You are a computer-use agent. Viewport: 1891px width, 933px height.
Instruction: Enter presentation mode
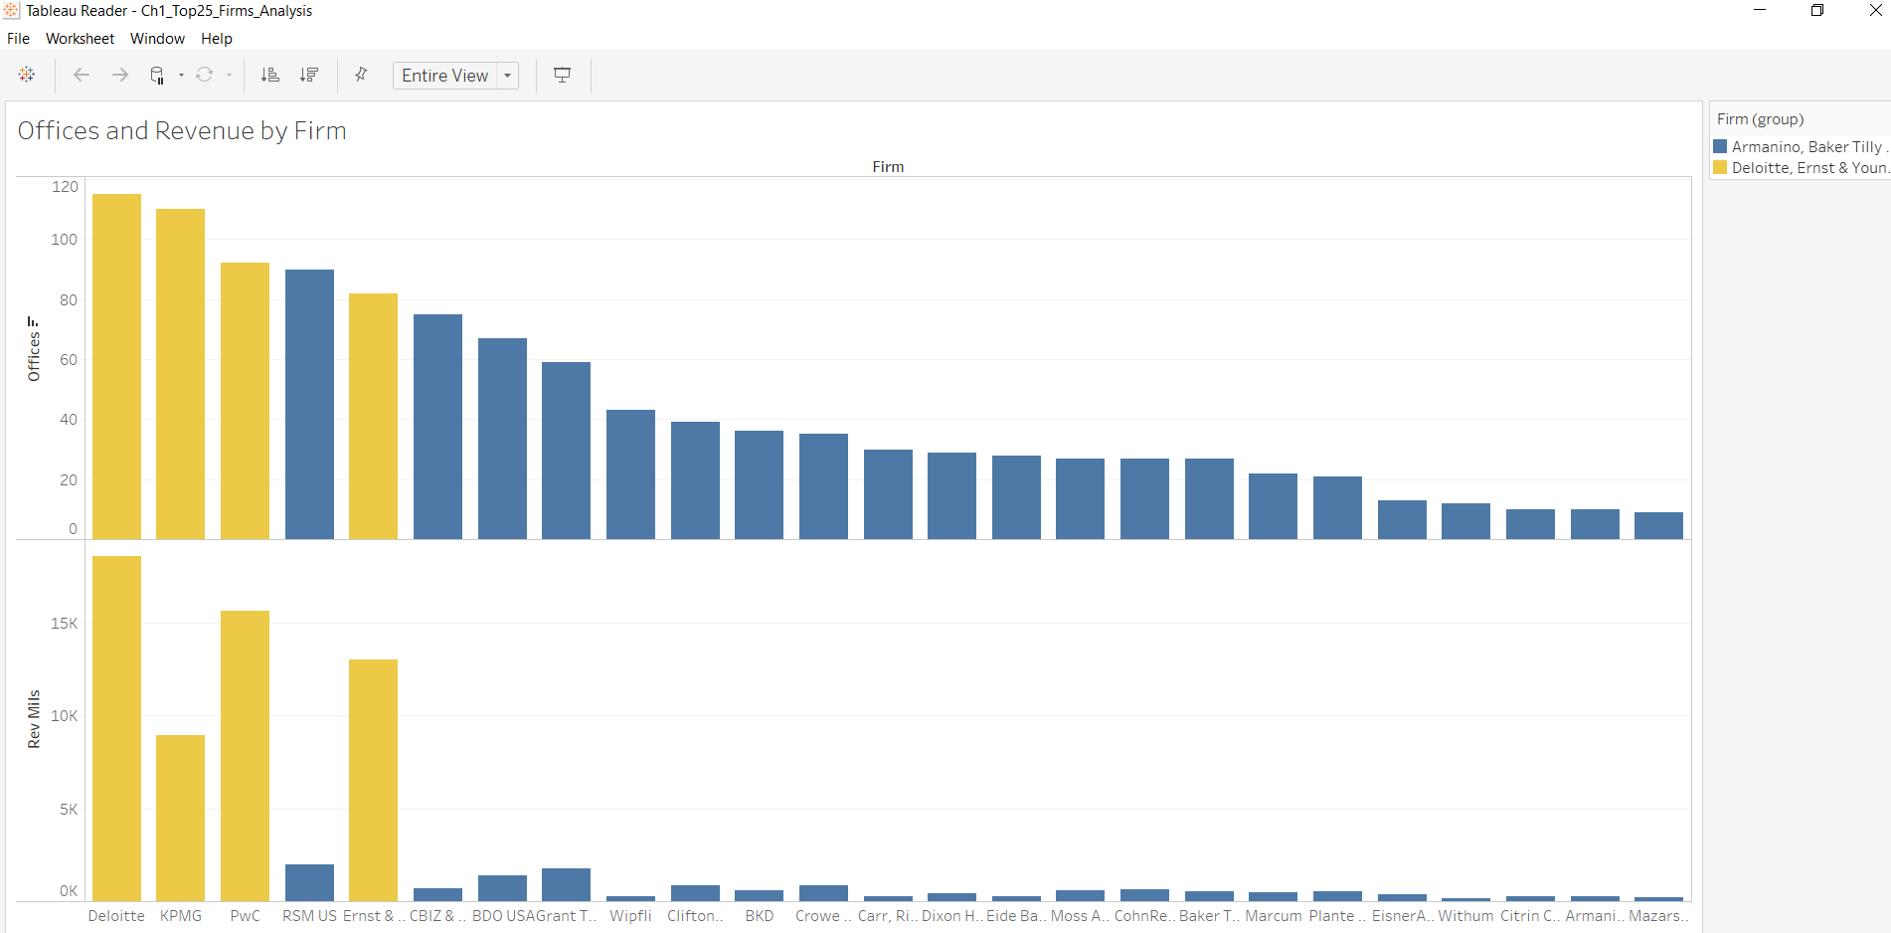coord(562,75)
